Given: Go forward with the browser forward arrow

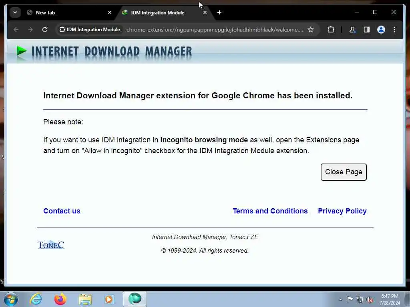Looking at the screenshot, I should (x=30, y=30).
